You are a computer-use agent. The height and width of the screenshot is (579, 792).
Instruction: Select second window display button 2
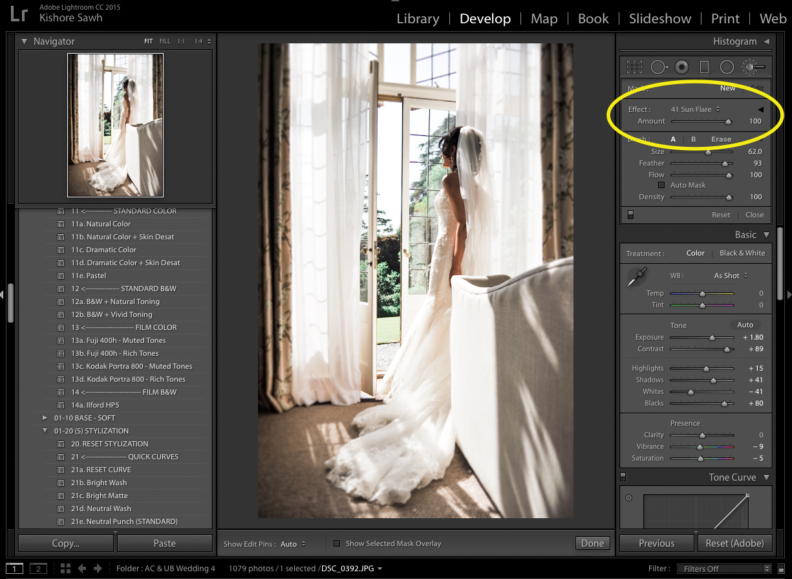coord(38,568)
